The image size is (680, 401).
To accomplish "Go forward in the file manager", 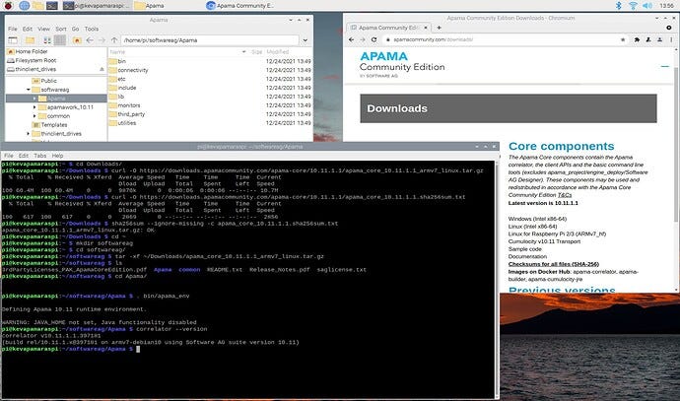I will point(102,40).
